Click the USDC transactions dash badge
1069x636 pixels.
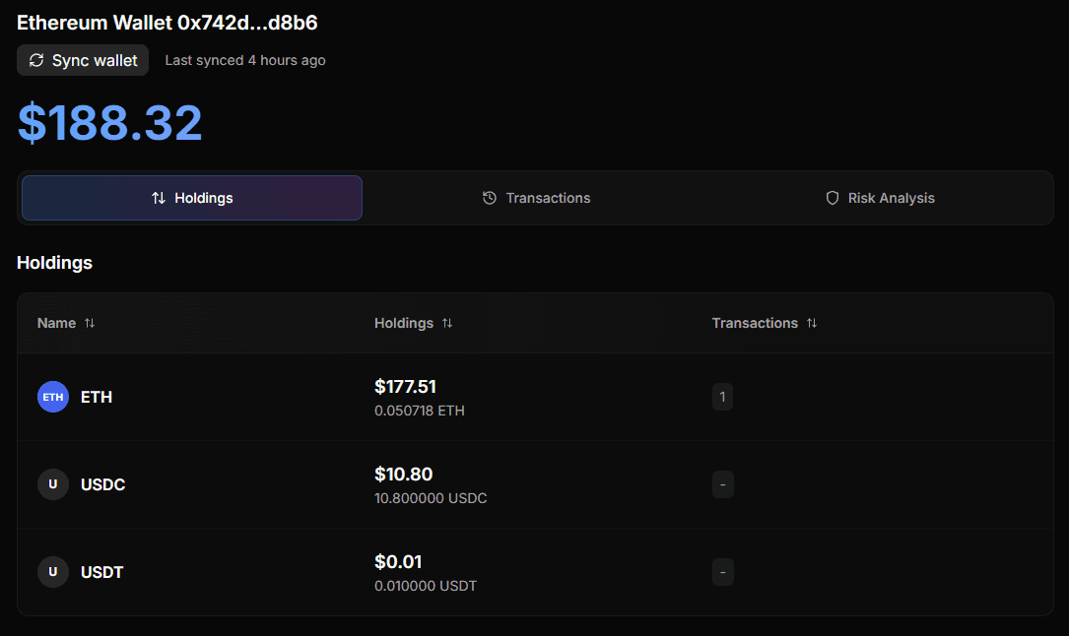point(722,484)
